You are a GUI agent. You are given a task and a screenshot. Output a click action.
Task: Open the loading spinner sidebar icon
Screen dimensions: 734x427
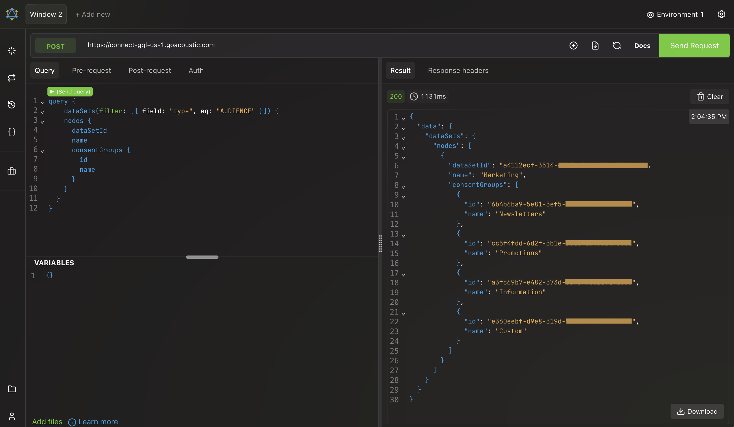click(12, 51)
